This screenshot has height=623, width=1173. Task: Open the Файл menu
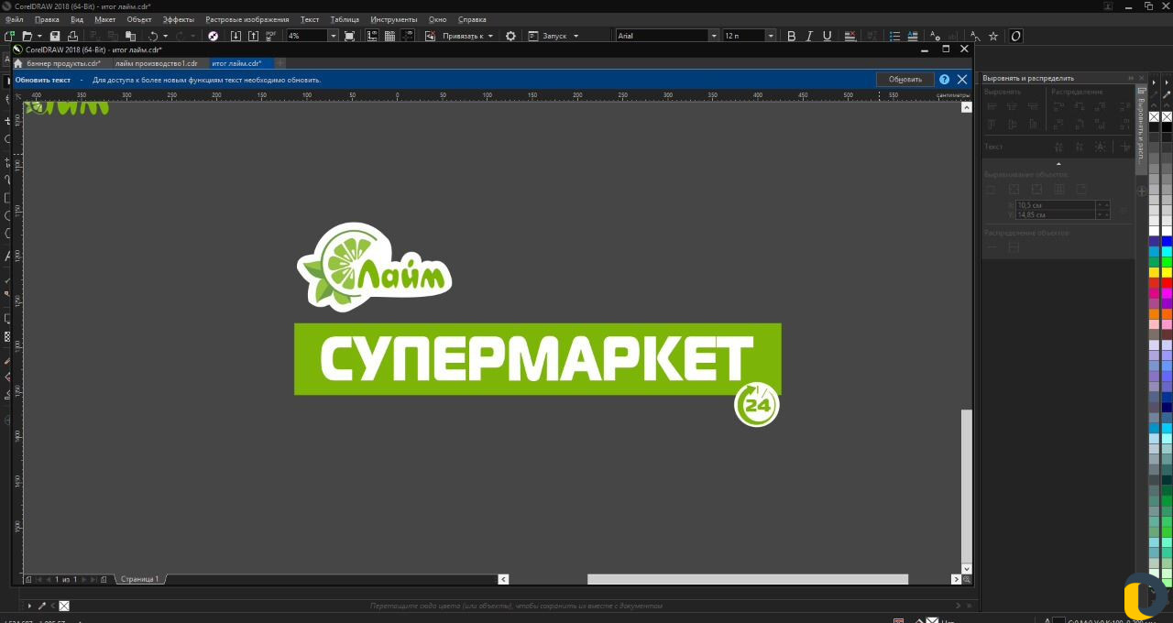point(14,19)
